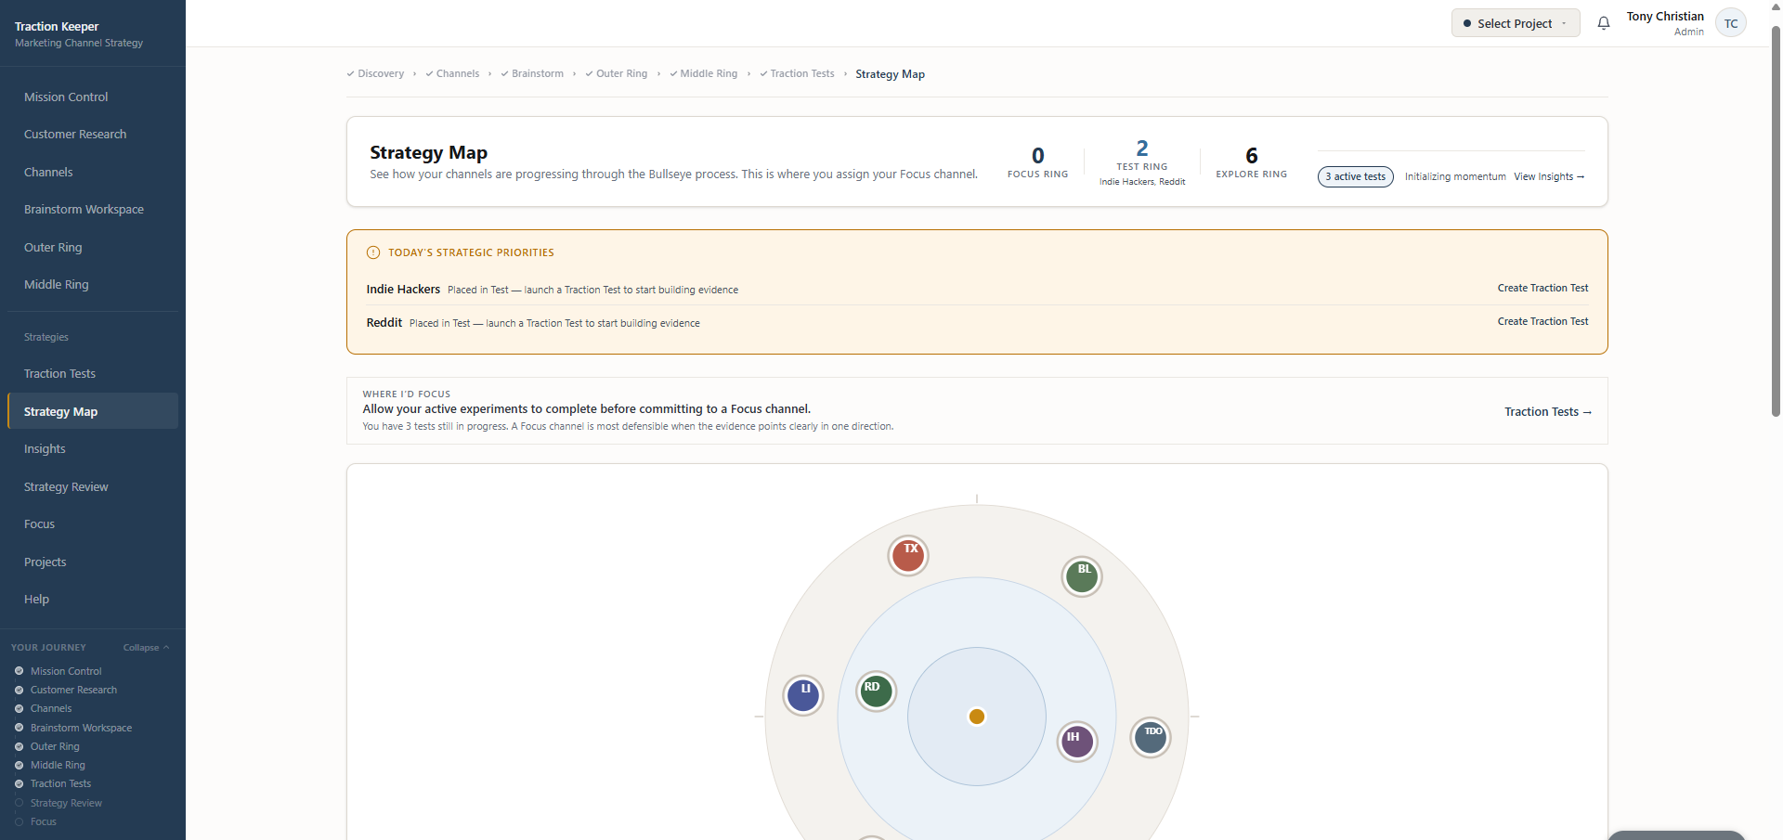Click the Test Ring count stat

(1142, 162)
